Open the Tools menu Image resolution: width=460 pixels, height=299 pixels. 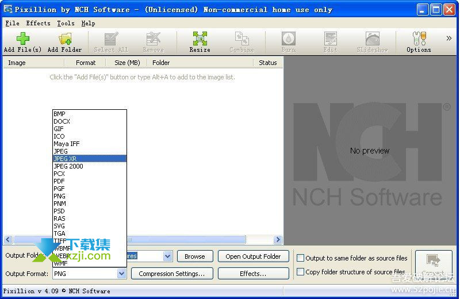(x=66, y=23)
